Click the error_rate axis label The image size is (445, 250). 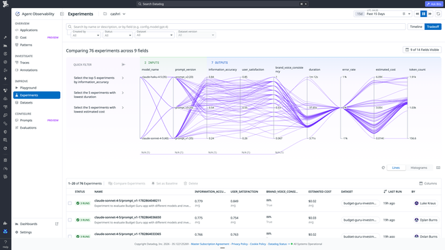(349, 69)
